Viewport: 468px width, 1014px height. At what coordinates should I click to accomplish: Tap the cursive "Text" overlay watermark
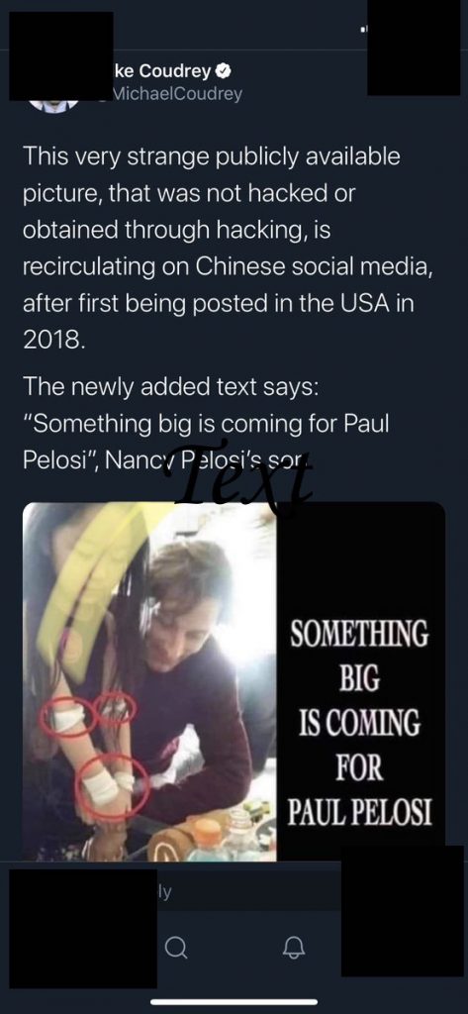tap(237, 472)
